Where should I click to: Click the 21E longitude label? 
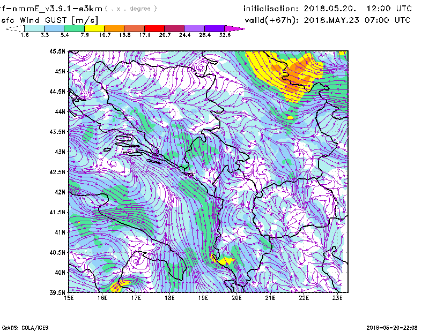pyautogui.click(x=270, y=298)
